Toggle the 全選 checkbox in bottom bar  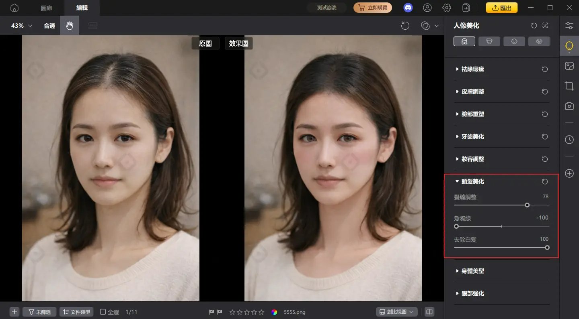(x=102, y=311)
